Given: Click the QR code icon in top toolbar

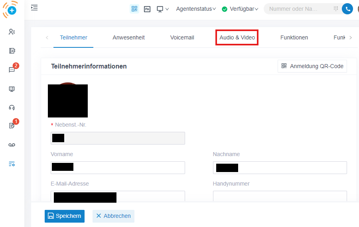Looking at the screenshot, I should pos(134,9).
